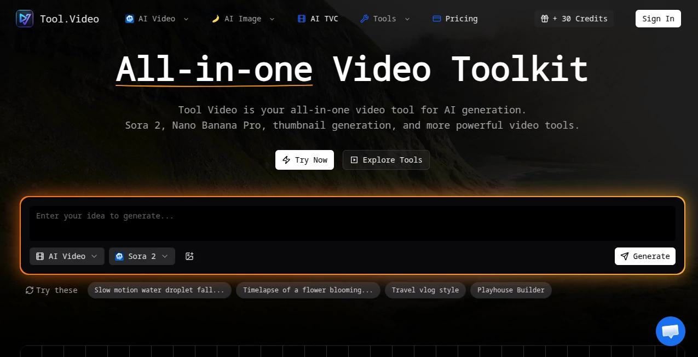Open the blue chat support bubble

tap(671, 331)
